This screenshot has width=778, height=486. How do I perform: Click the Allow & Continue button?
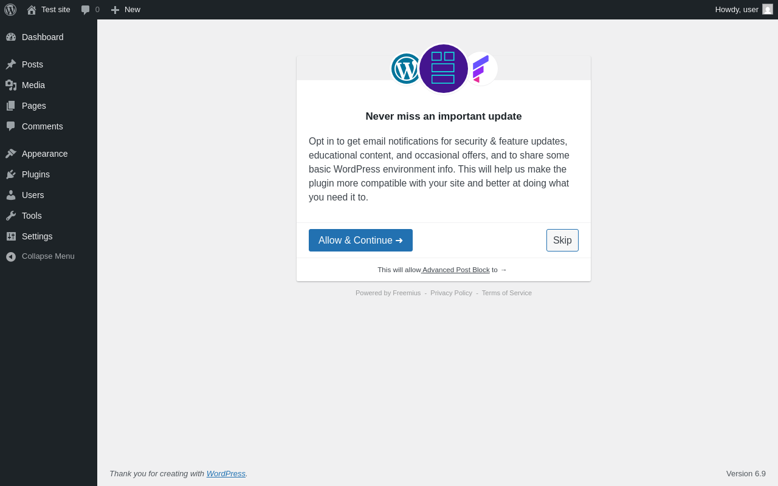tap(360, 241)
